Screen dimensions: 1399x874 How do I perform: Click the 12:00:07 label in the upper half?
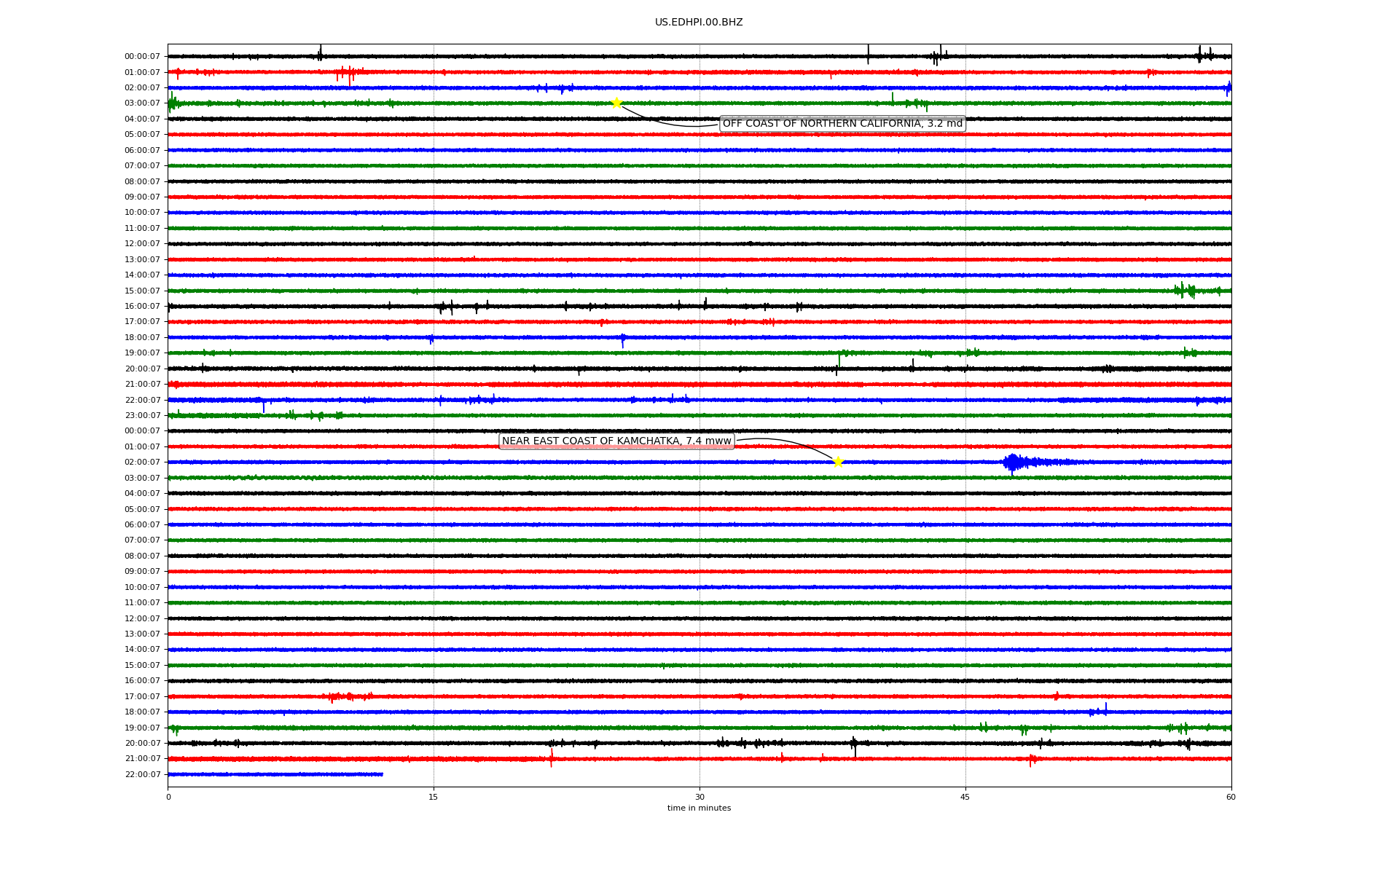[x=142, y=244]
